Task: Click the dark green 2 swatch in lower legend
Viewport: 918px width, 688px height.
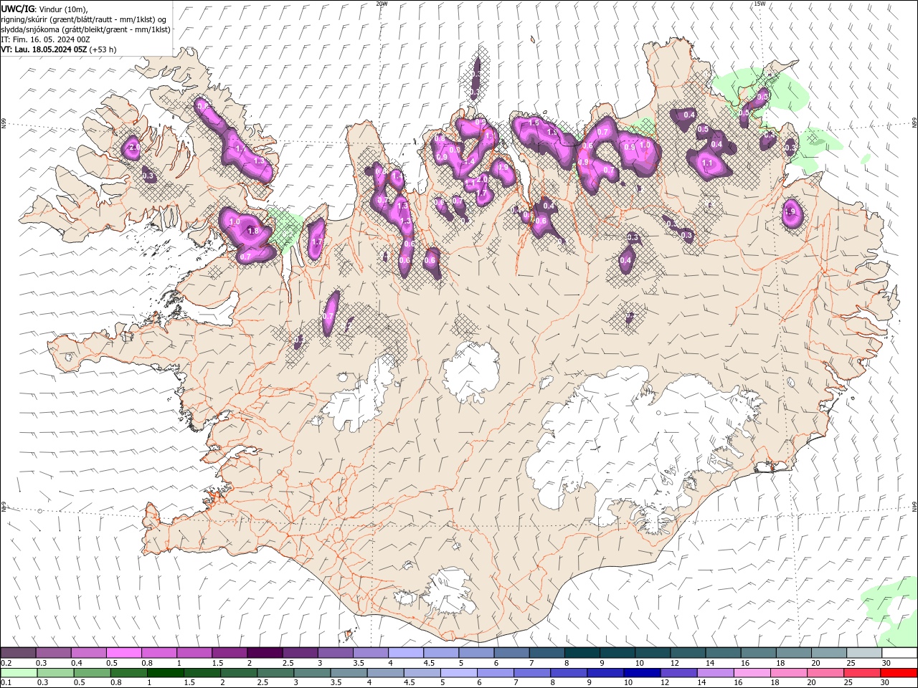Action: [238, 673]
